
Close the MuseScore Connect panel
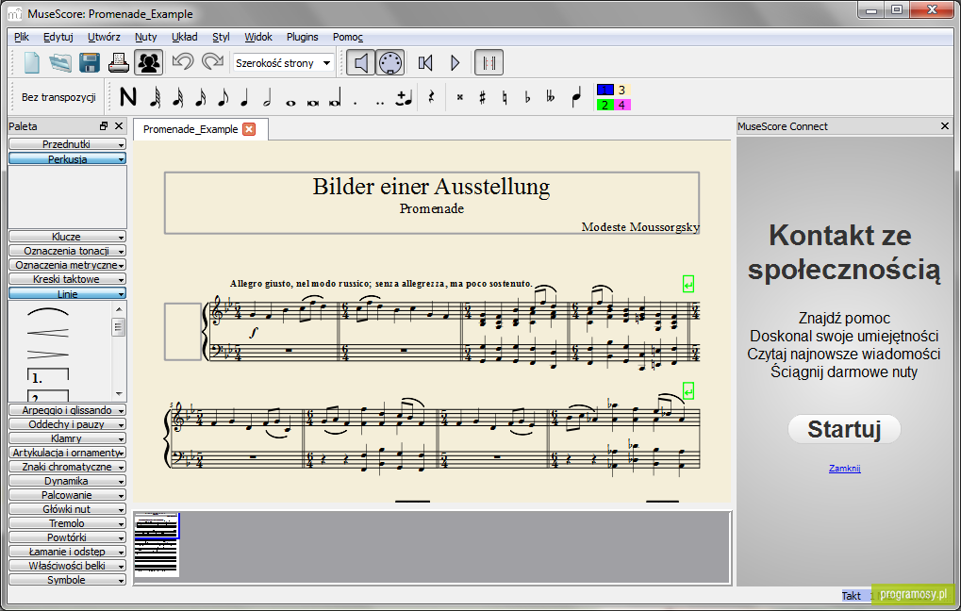pyautogui.click(x=944, y=126)
